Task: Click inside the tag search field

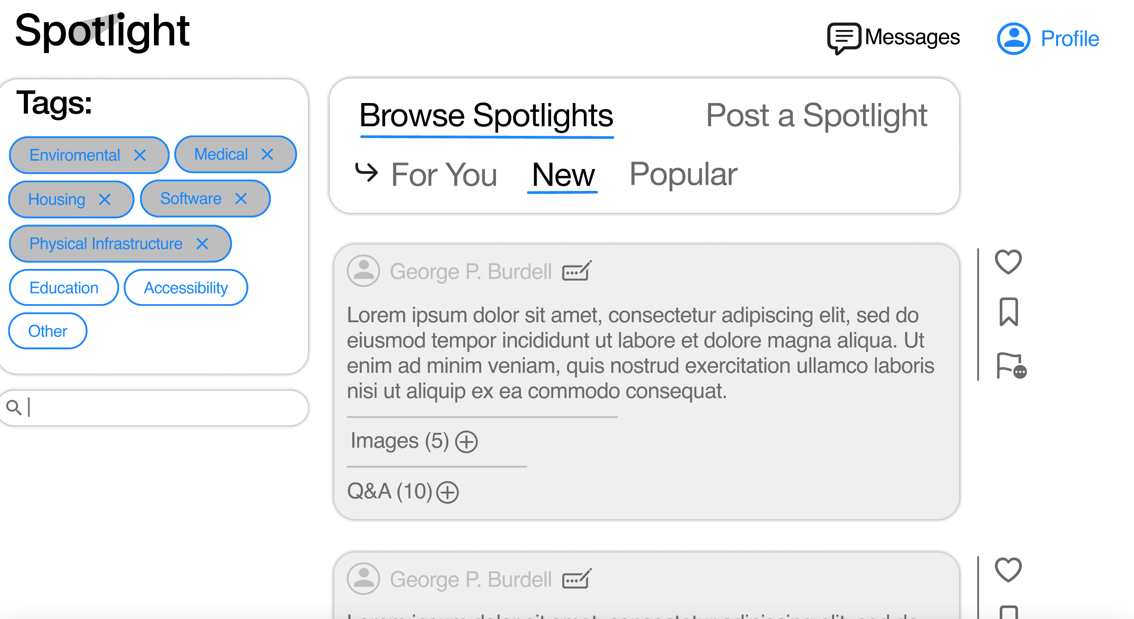Action: pyautogui.click(x=132, y=407)
